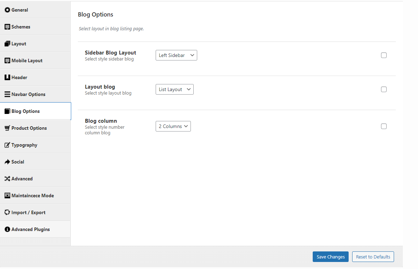Click the Blog Options book icon

(x=7, y=111)
